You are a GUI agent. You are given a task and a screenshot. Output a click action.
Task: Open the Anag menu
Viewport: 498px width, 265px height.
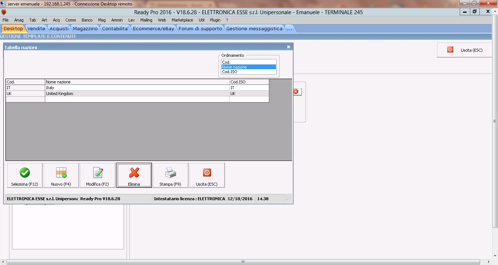click(x=19, y=20)
